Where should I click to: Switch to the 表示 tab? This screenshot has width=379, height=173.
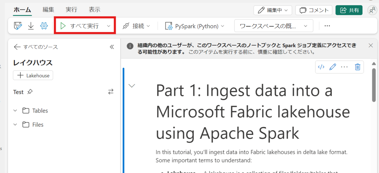(x=94, y=10)
